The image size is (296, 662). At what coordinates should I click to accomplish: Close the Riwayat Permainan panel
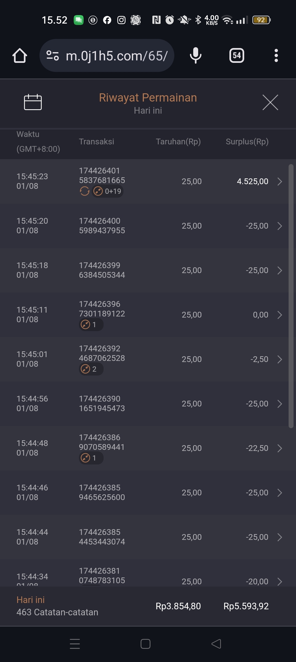[270, 102]
